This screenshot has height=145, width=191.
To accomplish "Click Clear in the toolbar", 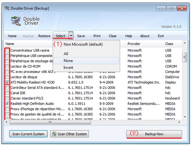I will click(113, 36).
